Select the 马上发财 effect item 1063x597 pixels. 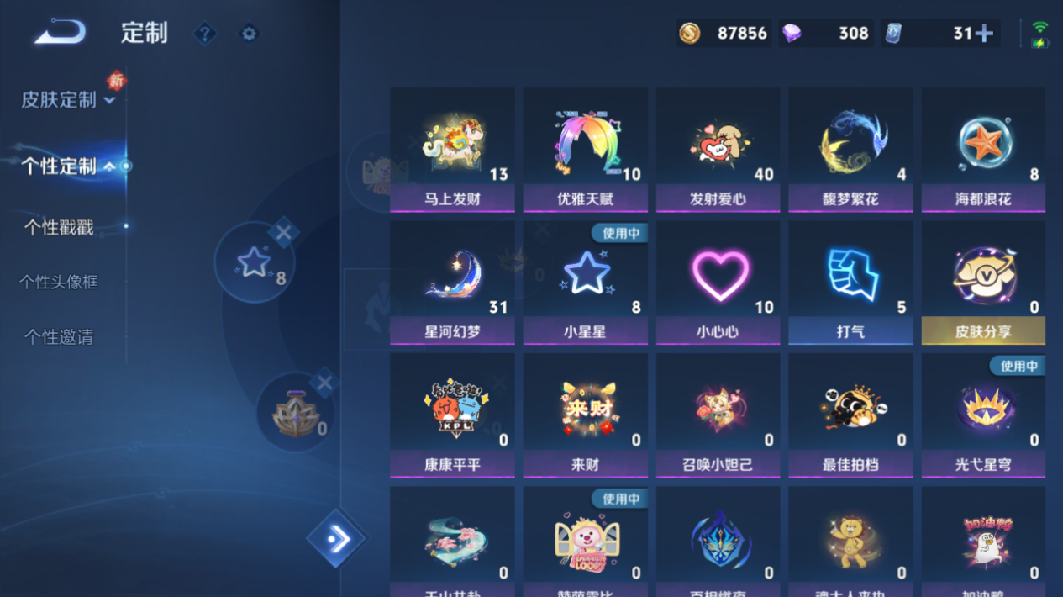(x=452, y=150)
